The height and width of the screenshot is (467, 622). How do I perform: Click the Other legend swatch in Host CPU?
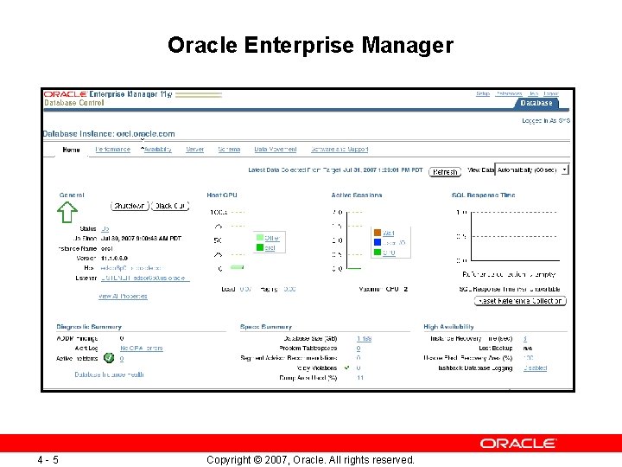(x=260, y=238)
